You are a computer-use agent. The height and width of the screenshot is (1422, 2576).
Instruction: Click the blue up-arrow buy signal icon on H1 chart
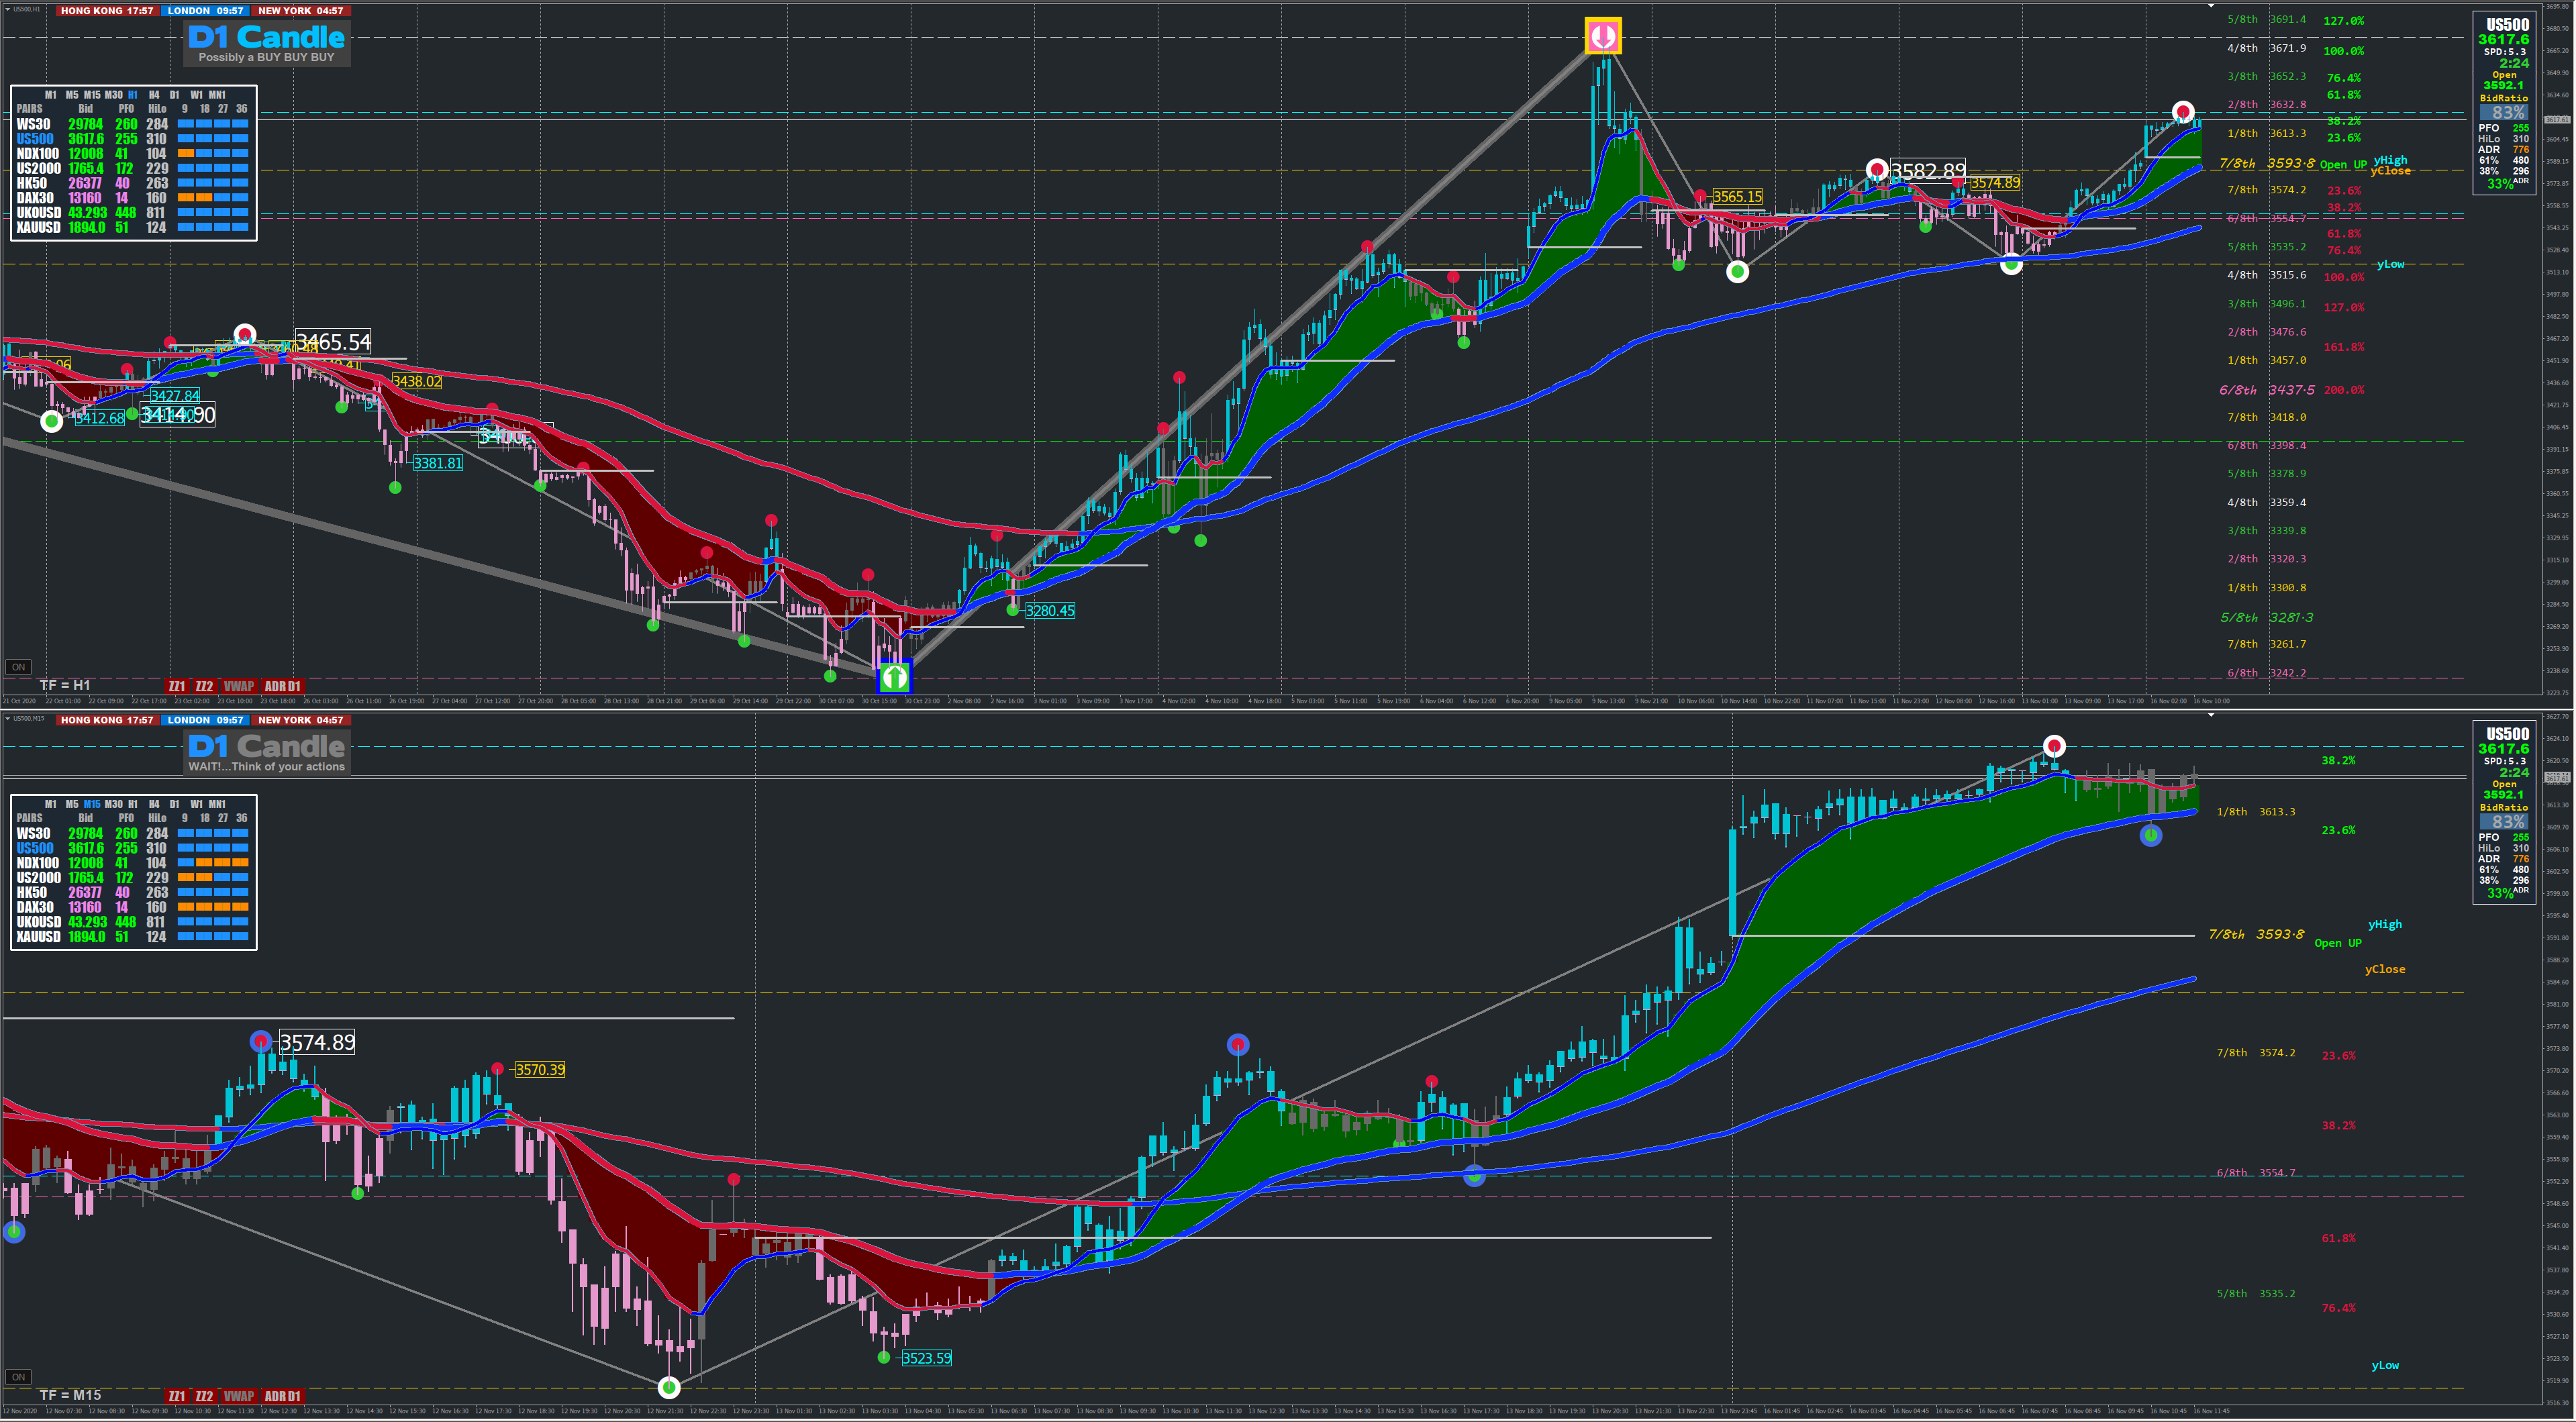click(x=894, y=677)
